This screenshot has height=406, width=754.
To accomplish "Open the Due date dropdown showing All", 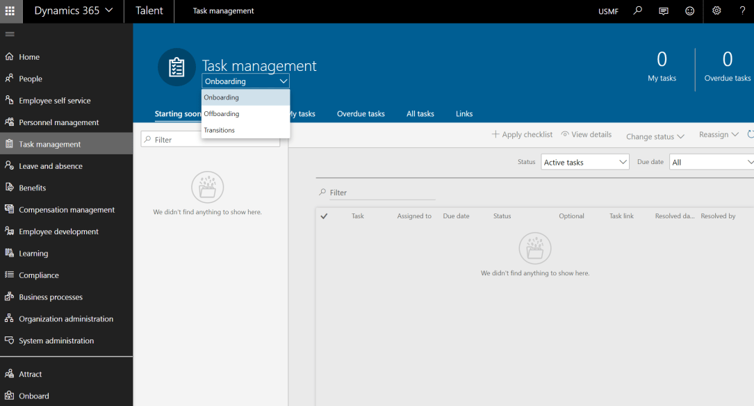I will click(710, 161).
